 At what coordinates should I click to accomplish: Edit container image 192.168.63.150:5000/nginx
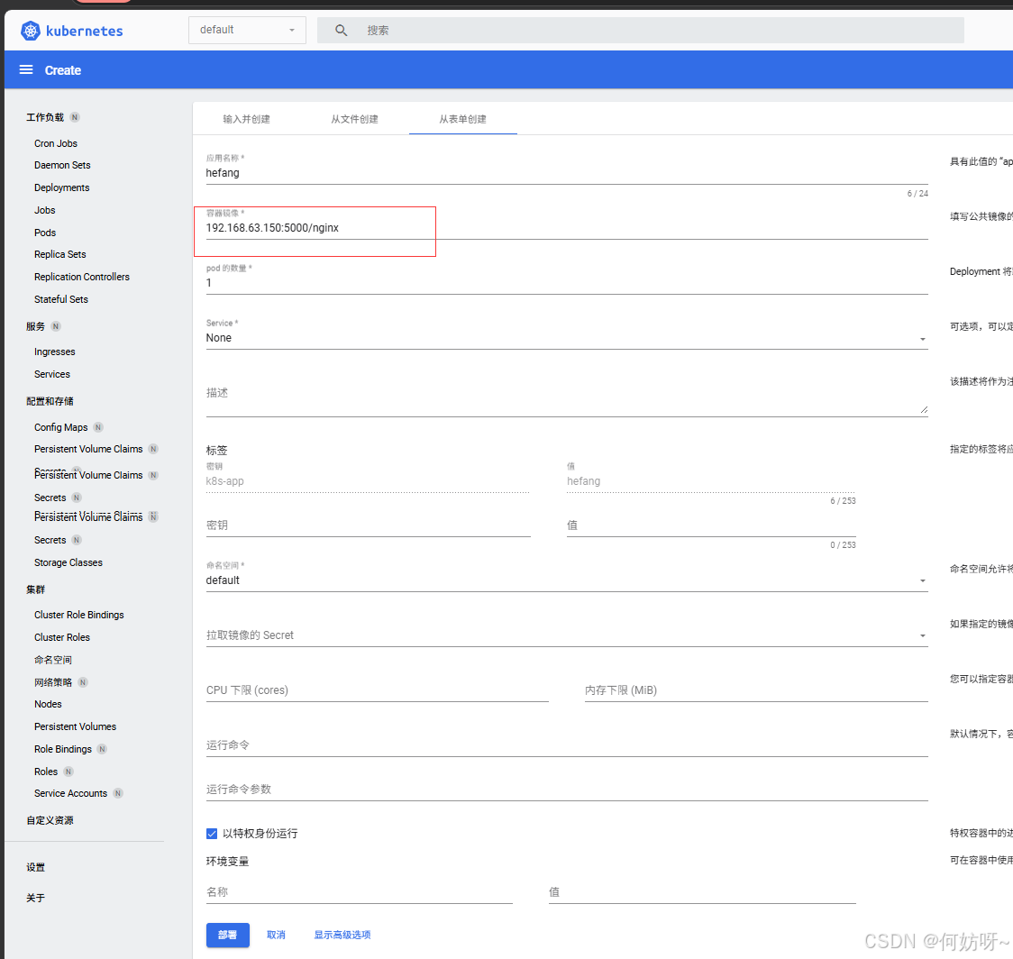pyautogui.click(x=567, y=228)
